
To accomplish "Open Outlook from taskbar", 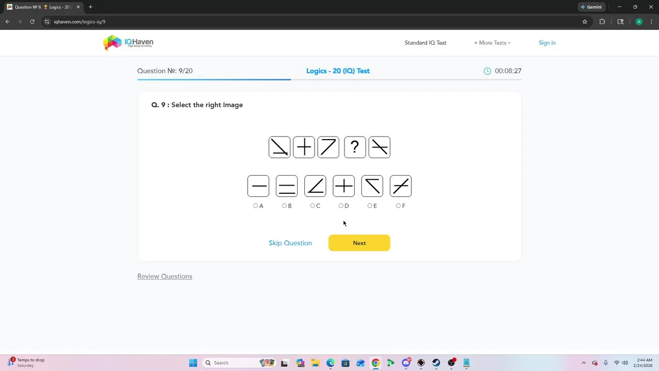I will click(x=360, y=363).
